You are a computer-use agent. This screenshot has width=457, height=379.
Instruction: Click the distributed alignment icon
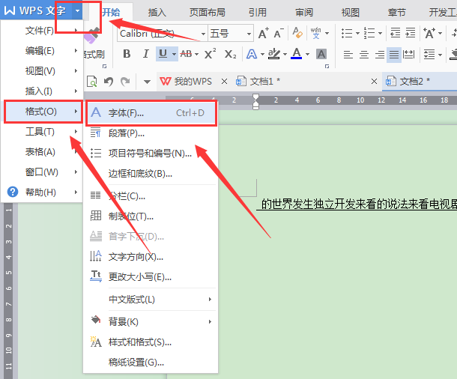tap(408, 55)
